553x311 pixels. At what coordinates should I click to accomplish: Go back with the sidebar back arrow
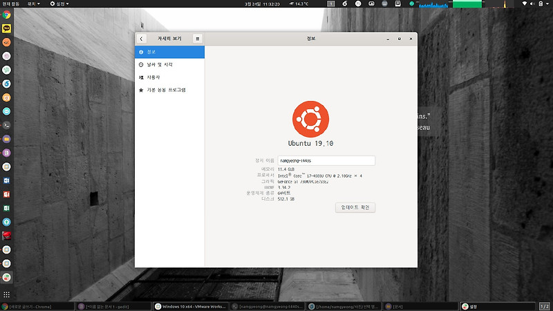point(142,39)
